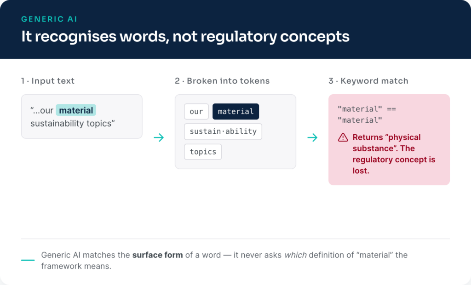The width and height of the screenshot is (471, 285).
Task: Click the headline 'It recognises words' title
Action: pyautogui.click(x=185, y=37)
